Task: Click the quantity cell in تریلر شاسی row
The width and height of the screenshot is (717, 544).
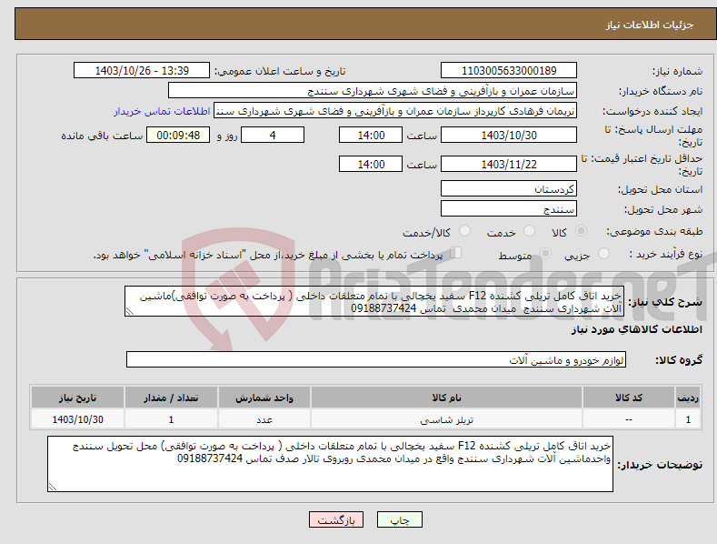Action: pyautogui.click(x=171, y=419)
